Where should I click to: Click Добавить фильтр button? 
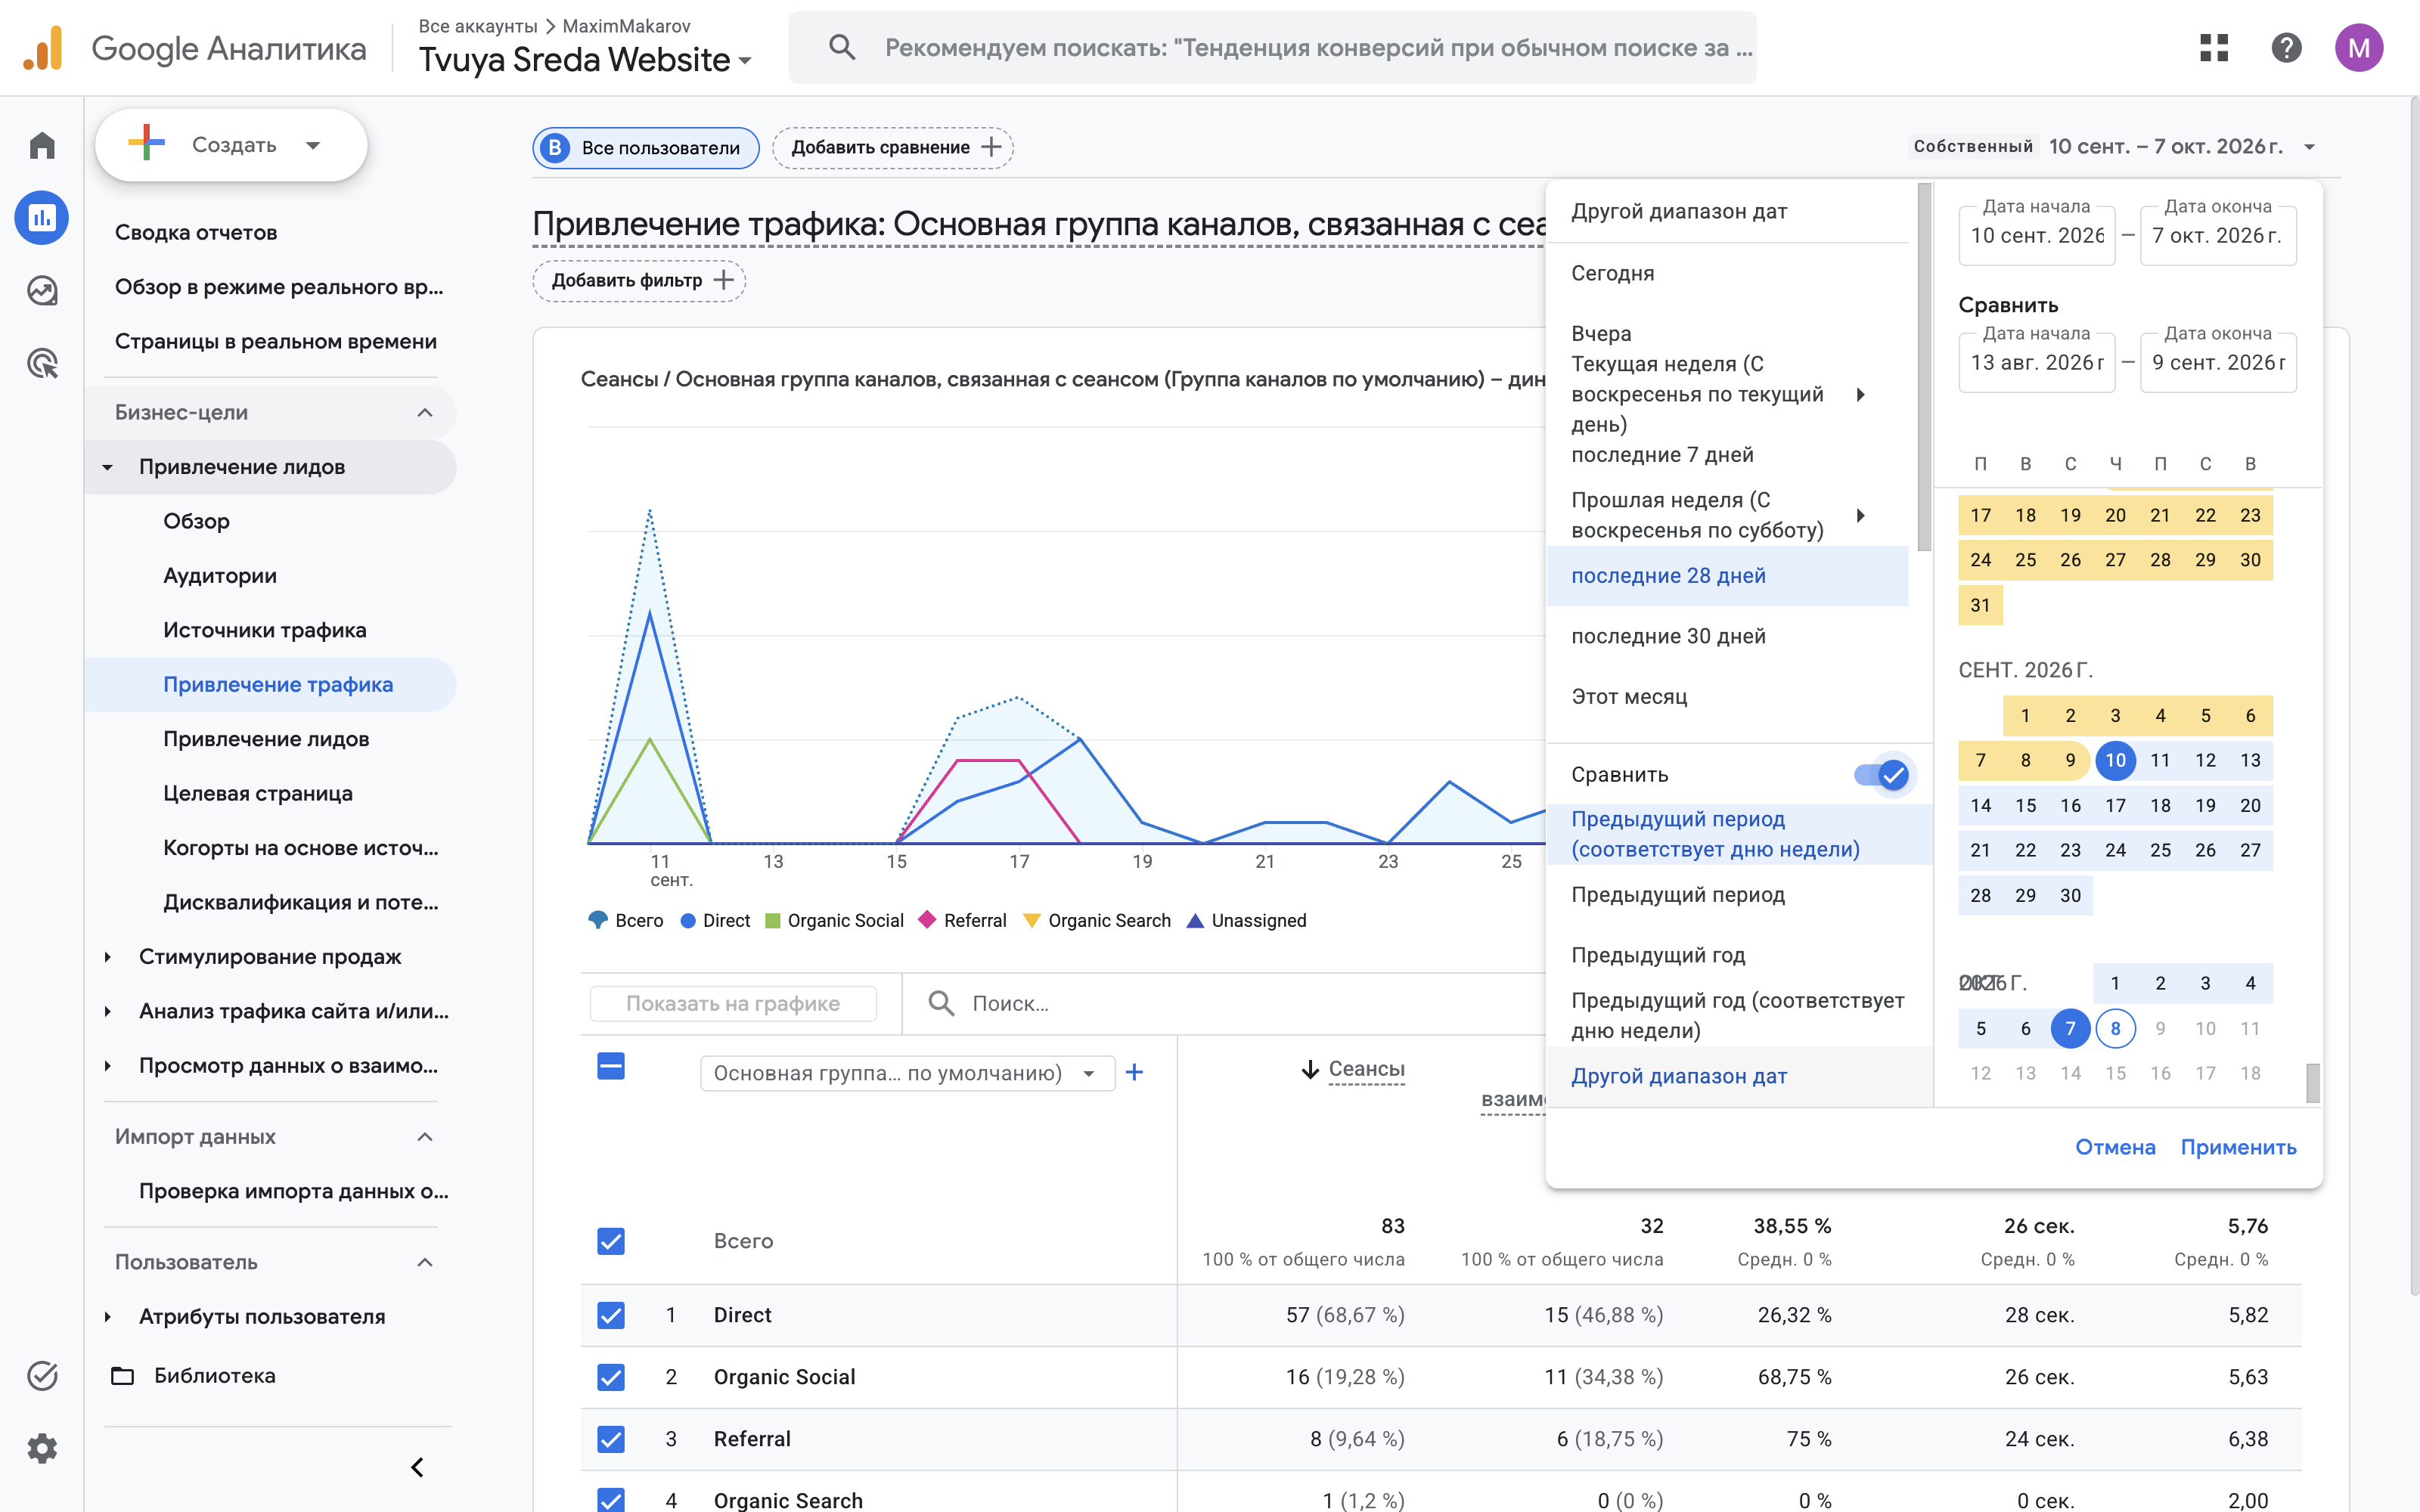tap(639, 280)
